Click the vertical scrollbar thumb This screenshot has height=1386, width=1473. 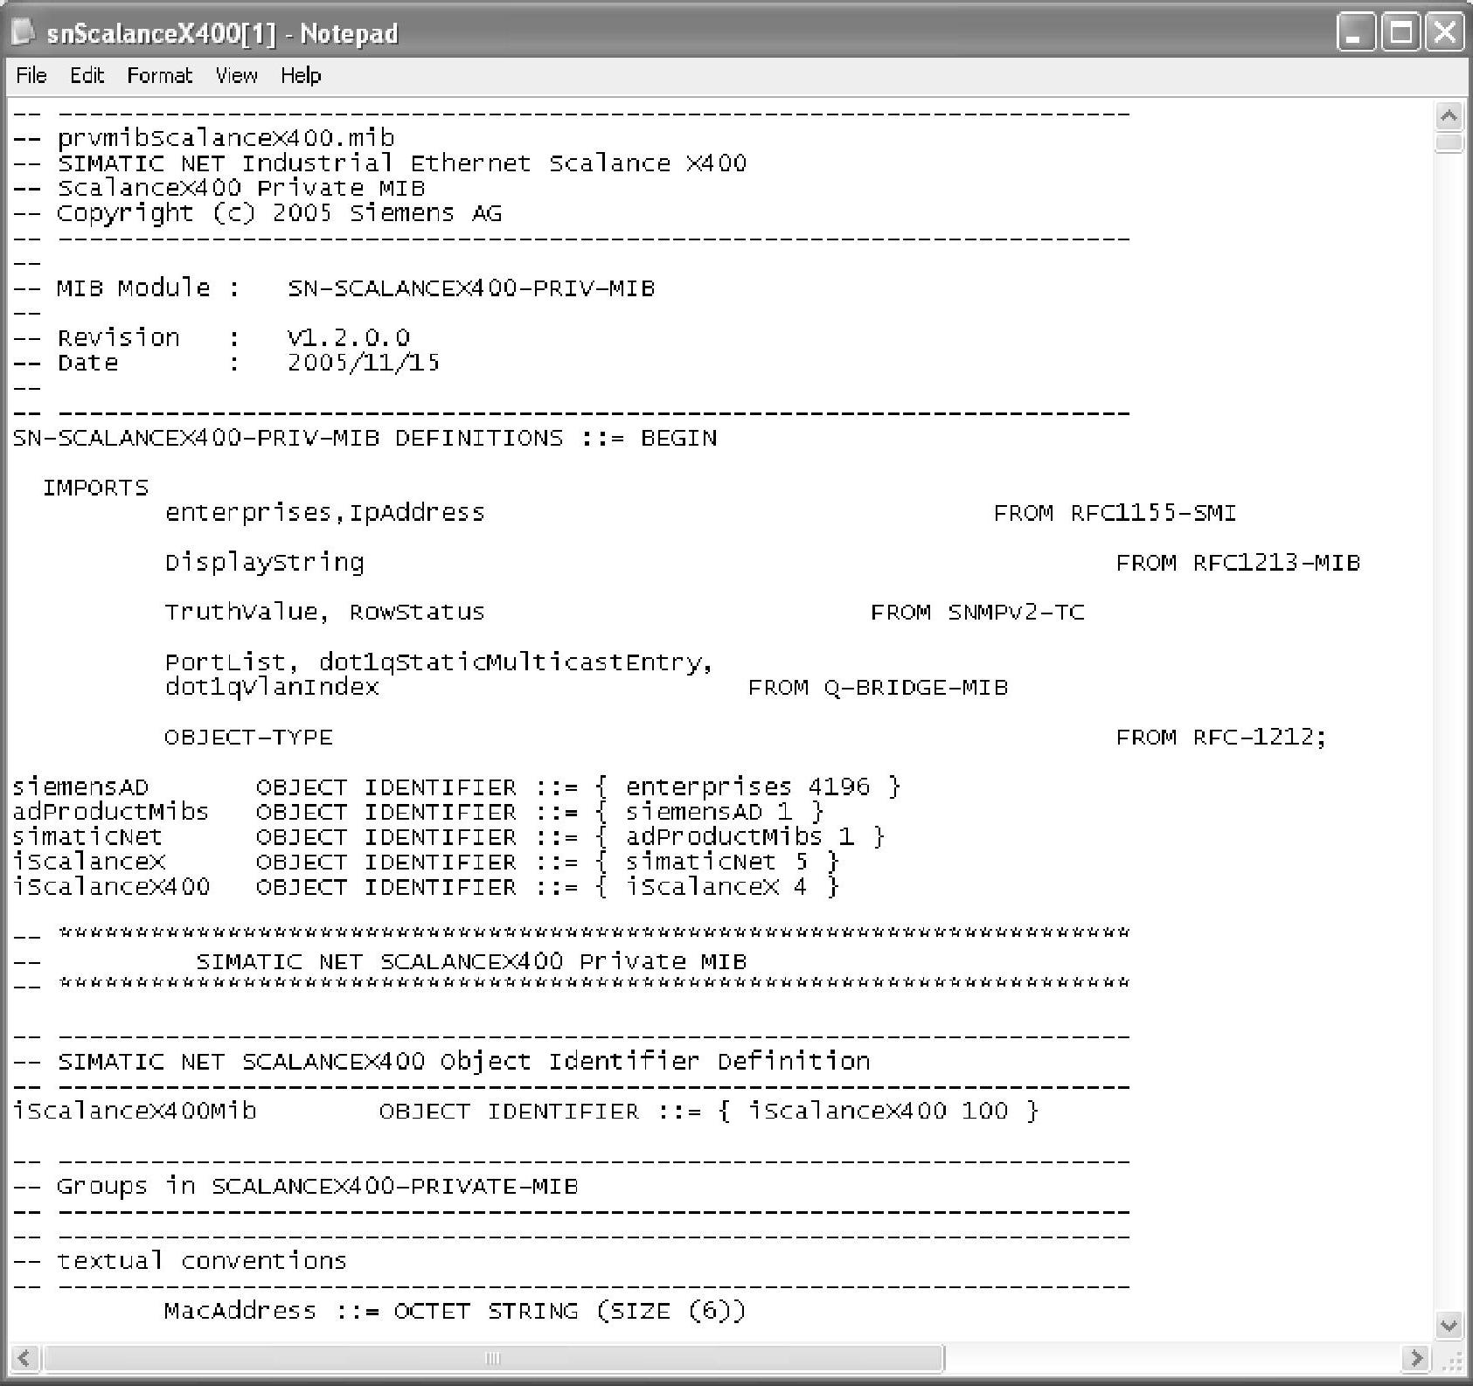(1449, 142)
